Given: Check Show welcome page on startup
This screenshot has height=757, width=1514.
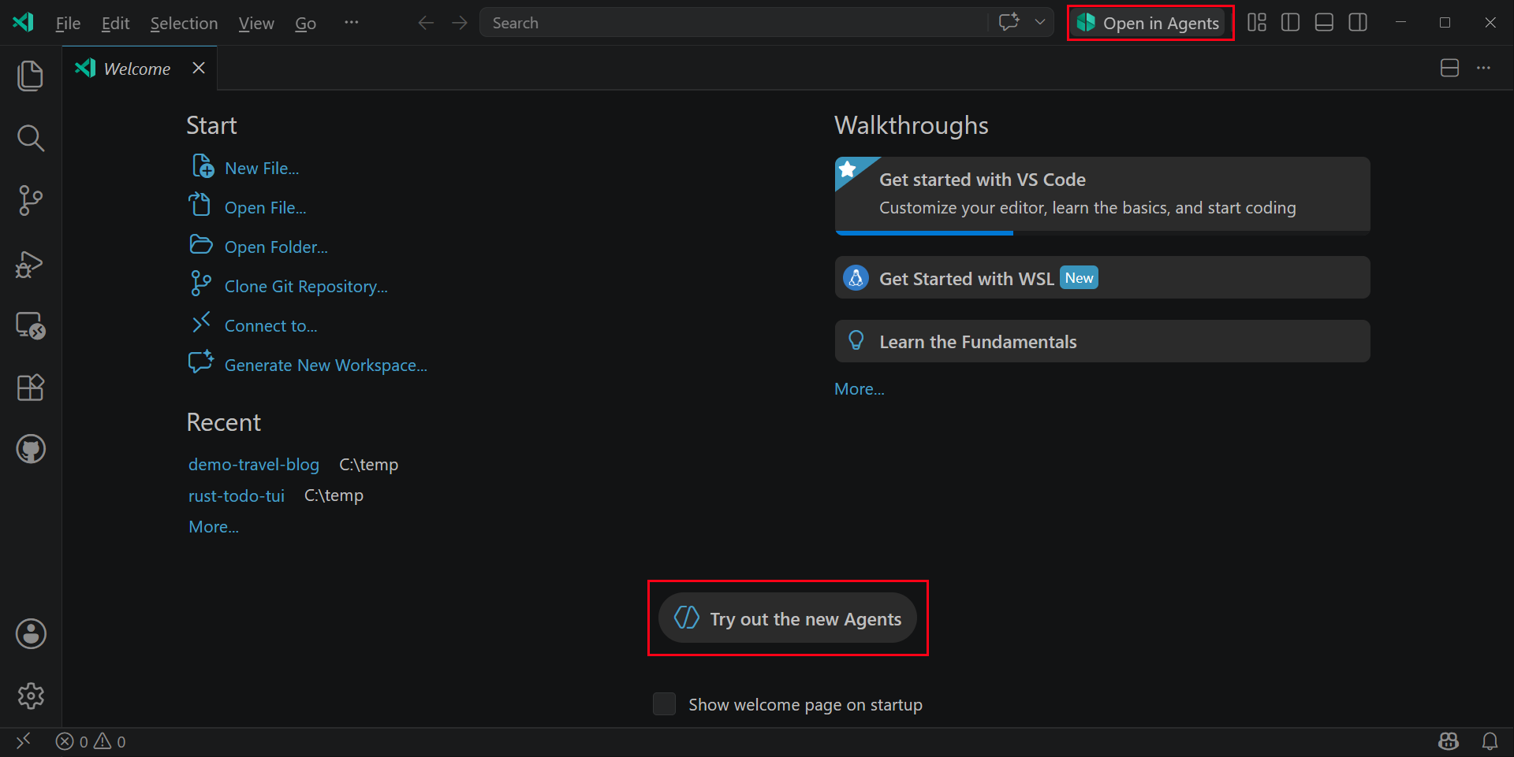Looking at the screenshot, I should (x=664, y=703).
